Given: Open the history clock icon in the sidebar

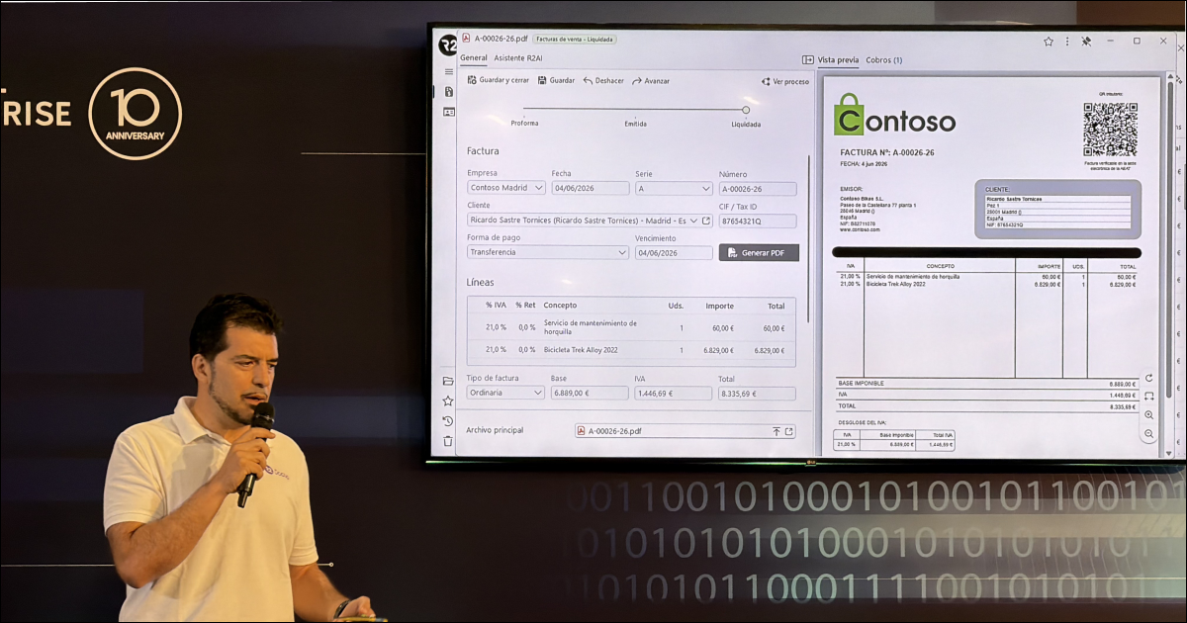Looking at the screenshot, I should (448, 420).
